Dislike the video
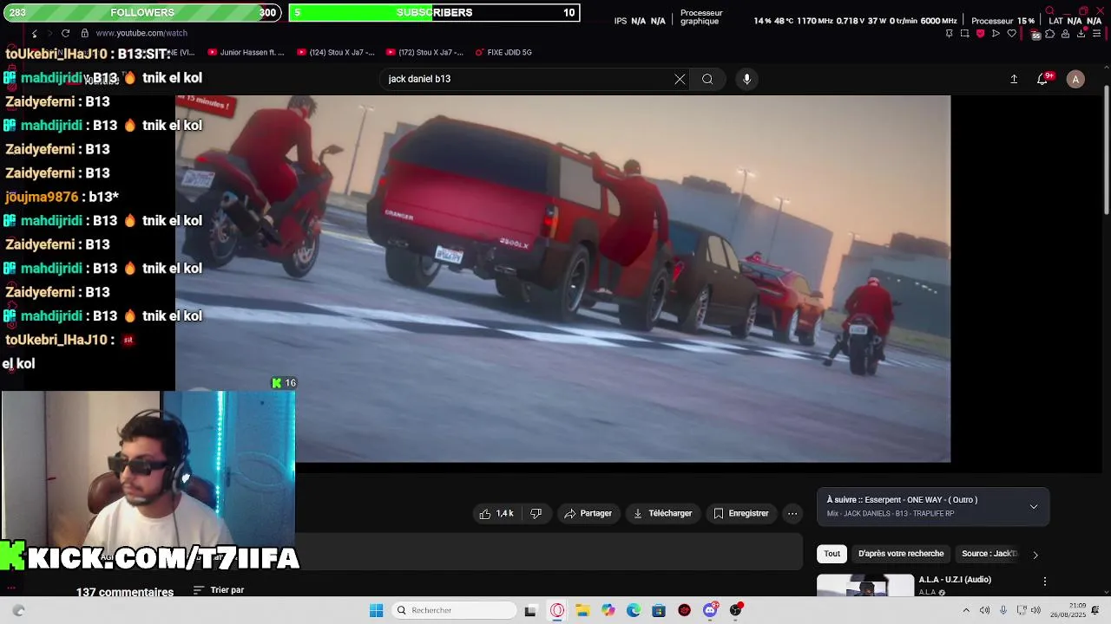Image resolution: width=1111 pixels, height=624 pixels. click(536, 514)
